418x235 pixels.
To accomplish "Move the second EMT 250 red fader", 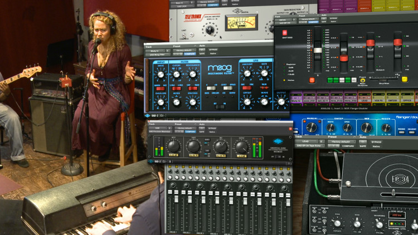I will [370, 43].
